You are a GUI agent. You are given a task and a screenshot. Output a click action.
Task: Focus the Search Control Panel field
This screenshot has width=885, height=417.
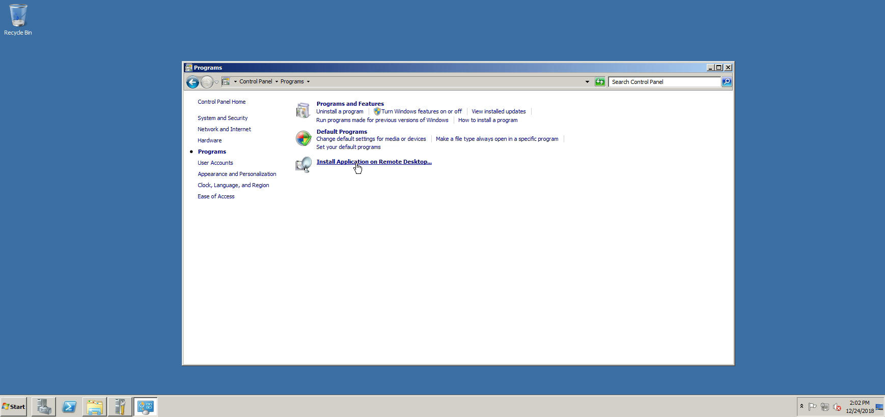click(x=664, y=82)
